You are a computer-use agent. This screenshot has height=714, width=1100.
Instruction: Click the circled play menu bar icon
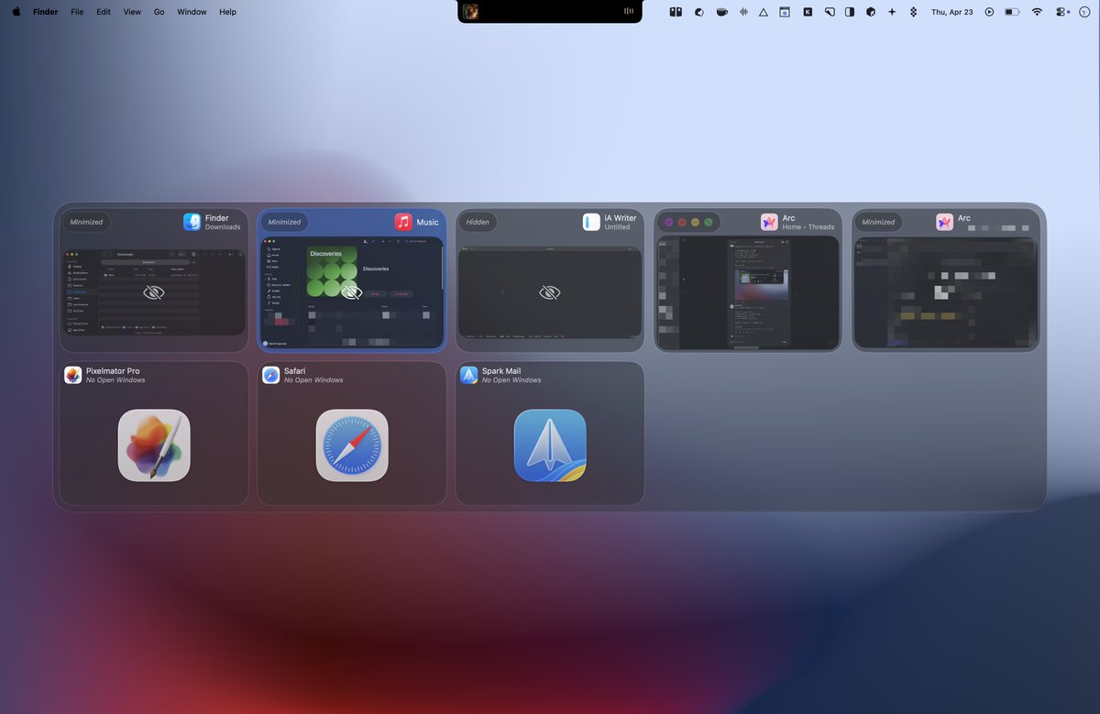(989, 12)
